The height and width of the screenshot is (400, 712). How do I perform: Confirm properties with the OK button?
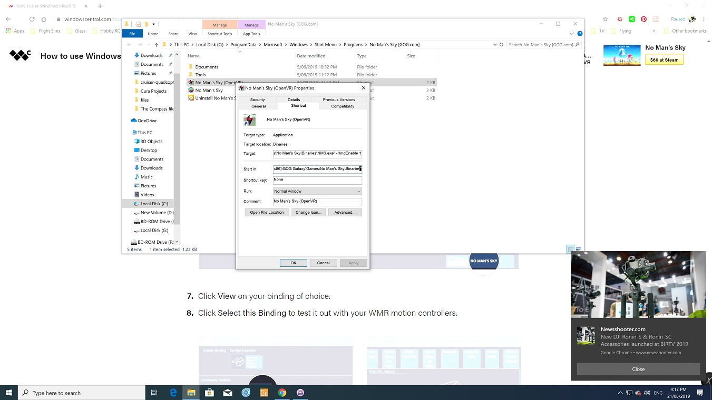[x=294, y=263]
